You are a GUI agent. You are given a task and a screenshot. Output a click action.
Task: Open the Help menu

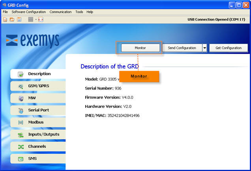pos(90,12)
